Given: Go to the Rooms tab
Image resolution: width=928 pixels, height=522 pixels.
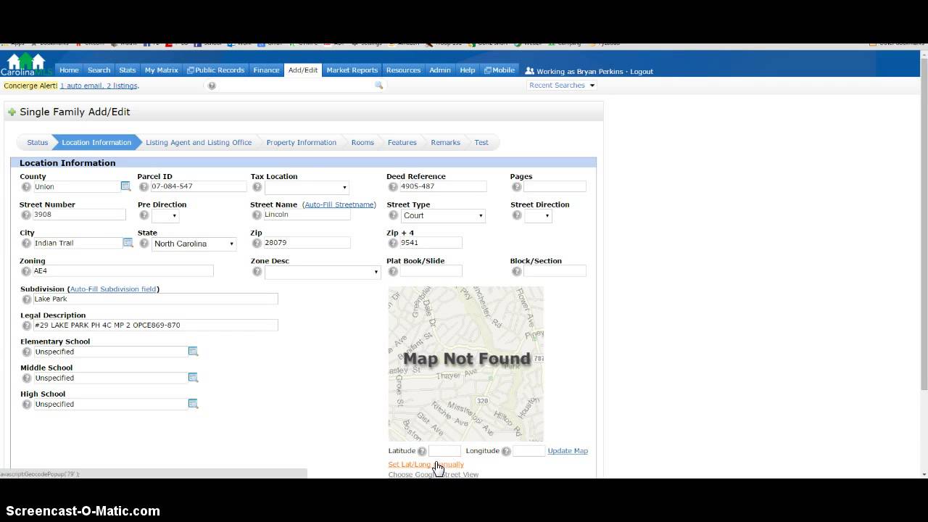Looking at the screenshot, I should (362, 143).
